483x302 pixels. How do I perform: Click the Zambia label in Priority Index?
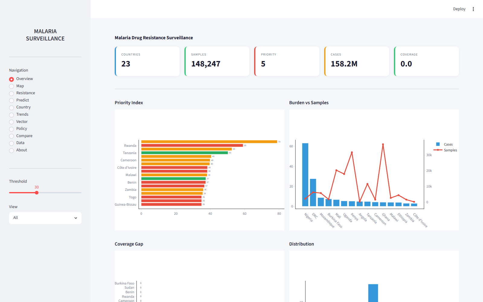tap(131, 190)
